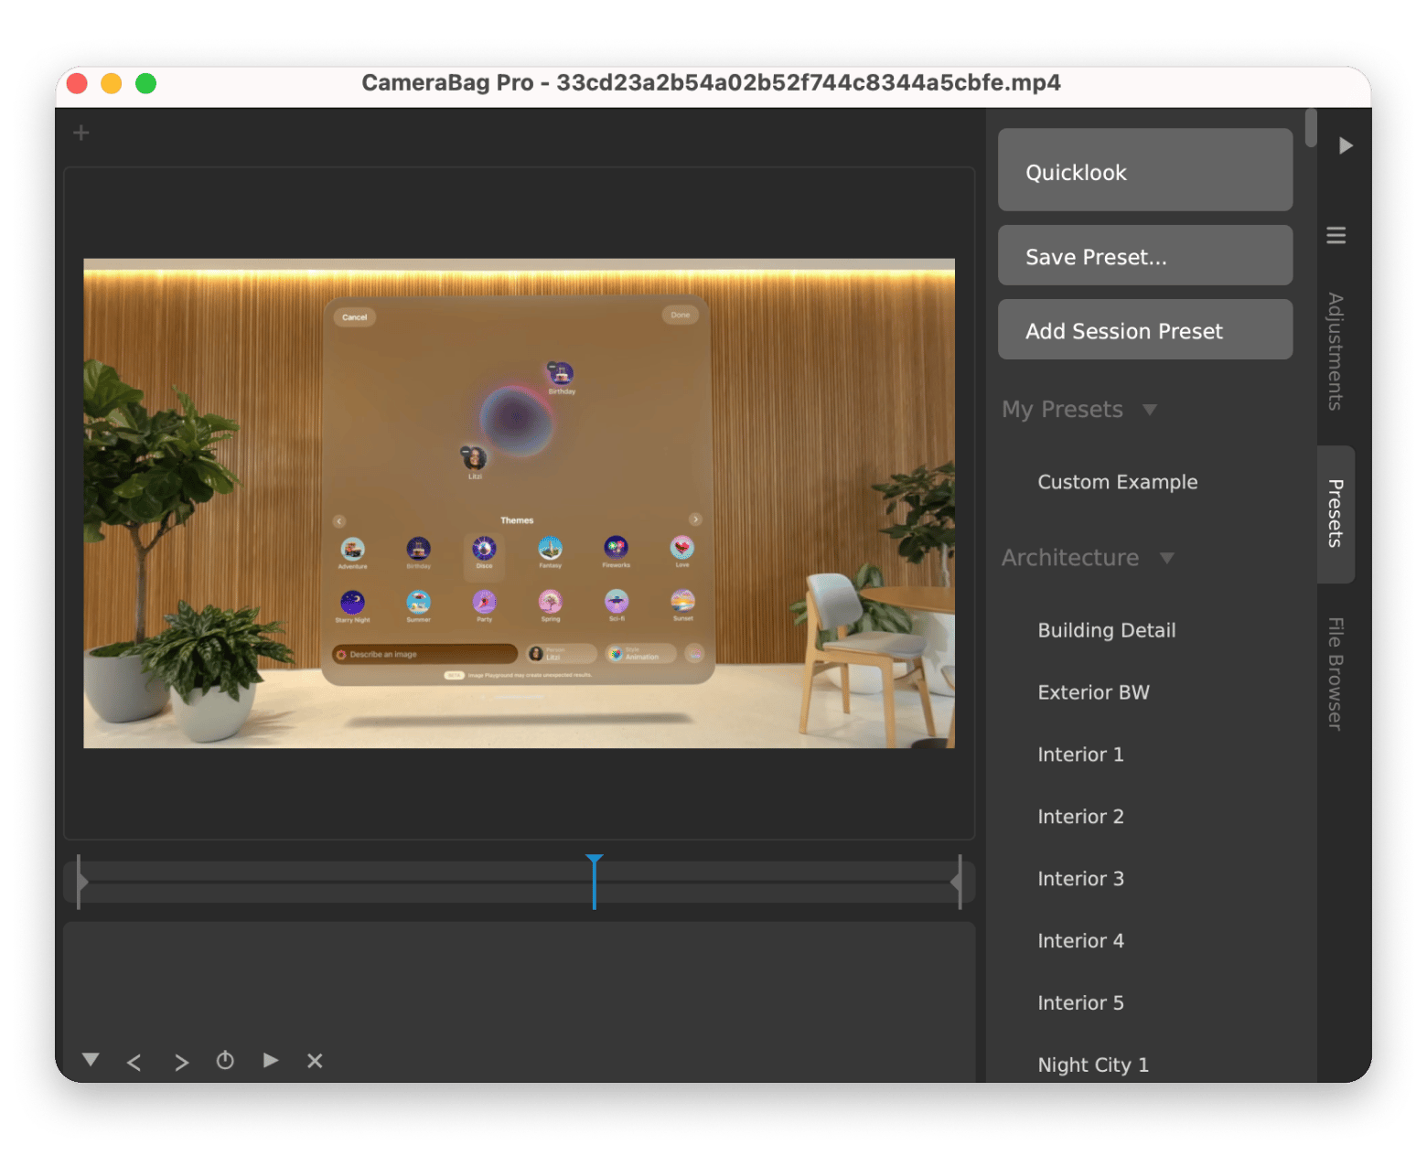
Task: Click the video preview image
Action: pos(519,503)
